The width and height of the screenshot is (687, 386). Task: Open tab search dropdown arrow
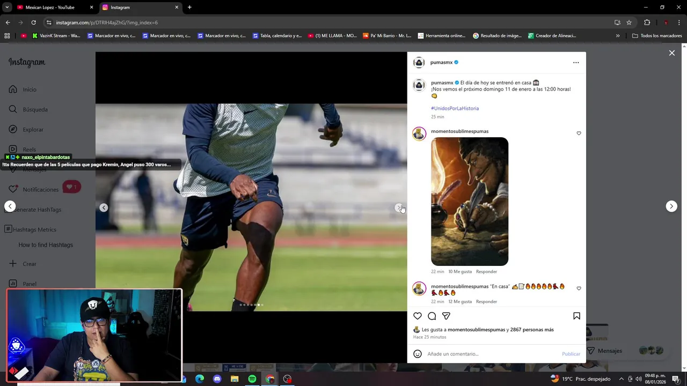click(x=6, y=8)
